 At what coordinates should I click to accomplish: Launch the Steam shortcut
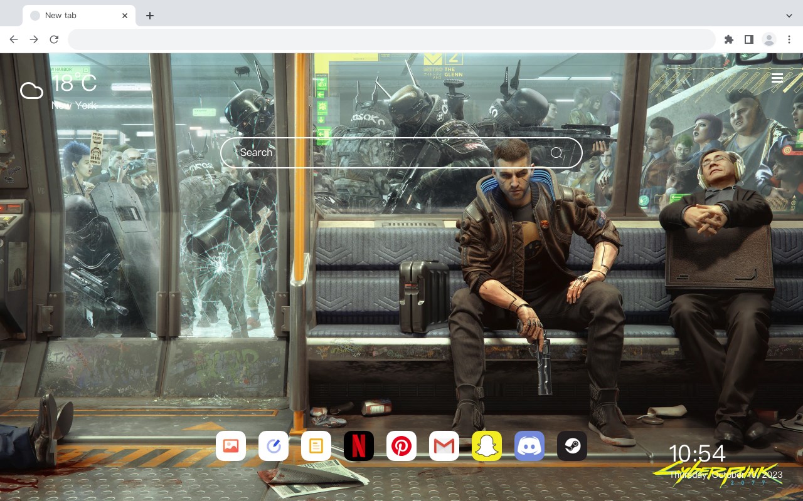[572, 446]
